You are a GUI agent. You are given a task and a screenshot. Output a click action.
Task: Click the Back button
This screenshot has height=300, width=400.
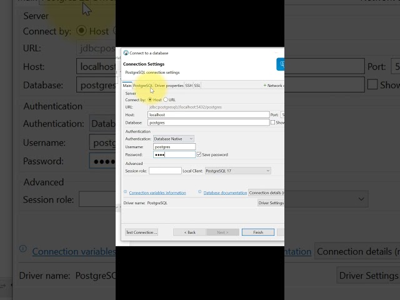tap(189, 232)
